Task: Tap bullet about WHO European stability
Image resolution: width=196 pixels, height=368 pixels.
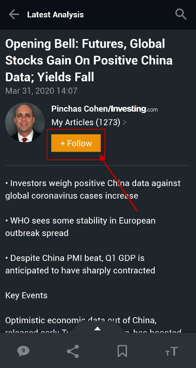Action: tap(80, 227)
